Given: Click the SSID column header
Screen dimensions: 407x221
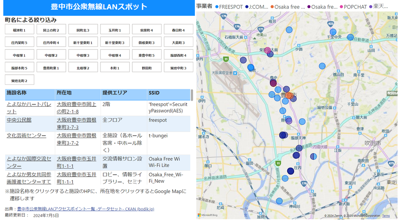Looking at the screenshot, I should pyautogui.click(x=168, y=94).
